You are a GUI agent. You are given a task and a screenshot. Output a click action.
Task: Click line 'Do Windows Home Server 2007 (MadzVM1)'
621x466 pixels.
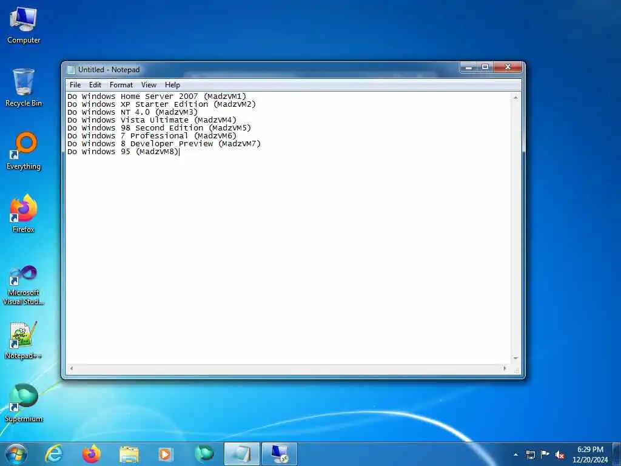tap(157, 96)
